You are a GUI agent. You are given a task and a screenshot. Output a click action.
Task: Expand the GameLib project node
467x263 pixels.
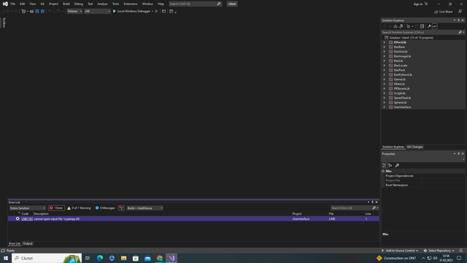(x=385, y=80)
